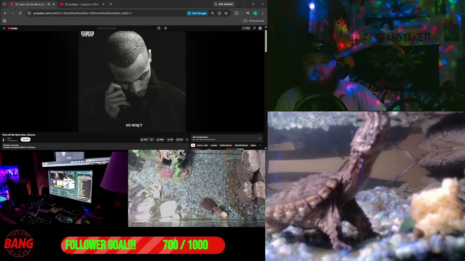Go back to the previous page
Screen dimensions: 465x261
(x=5, y=13)
